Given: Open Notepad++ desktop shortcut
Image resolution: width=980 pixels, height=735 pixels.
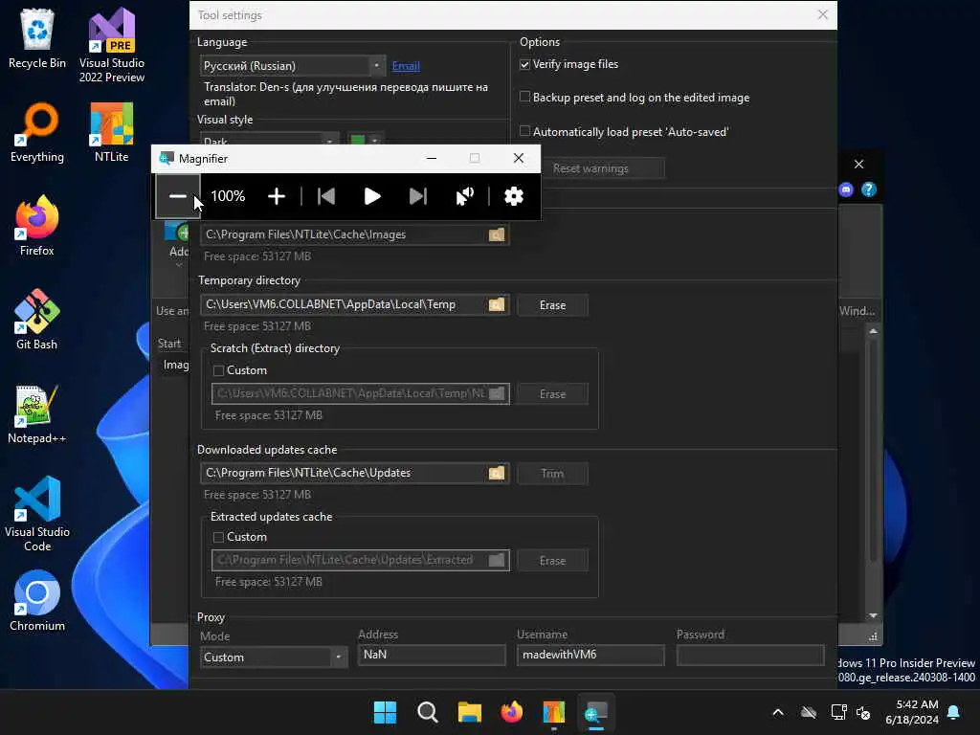Looking at the screenshot, I should tap(37, 413).
